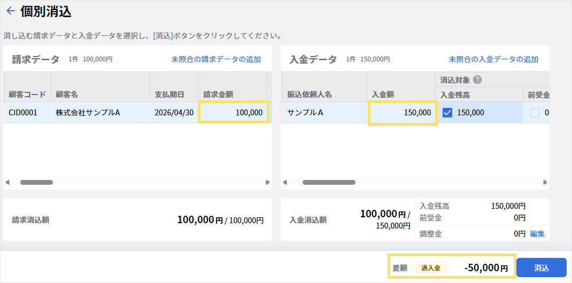Click 請求データ horizontal scrollbar thumb
This screenshot has height=283, width=572.
[36, 182]
